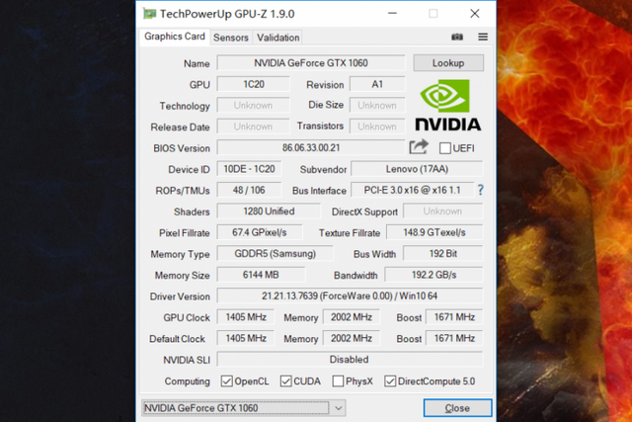Viewport: 632px width, 422px height.
Task: Toggle the DirectCompute 5.0 checkbox
Action: [x=390, y=381]
